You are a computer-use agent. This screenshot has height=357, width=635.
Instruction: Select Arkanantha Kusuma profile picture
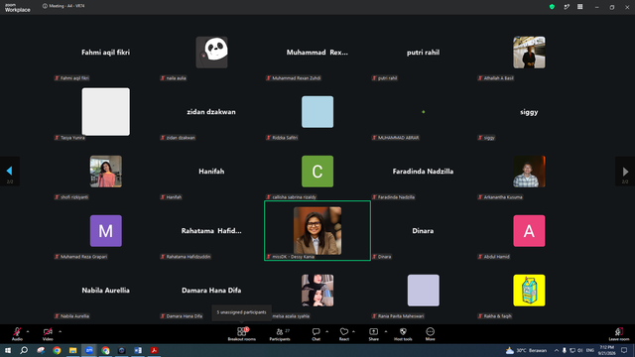(x=529, y=172)
